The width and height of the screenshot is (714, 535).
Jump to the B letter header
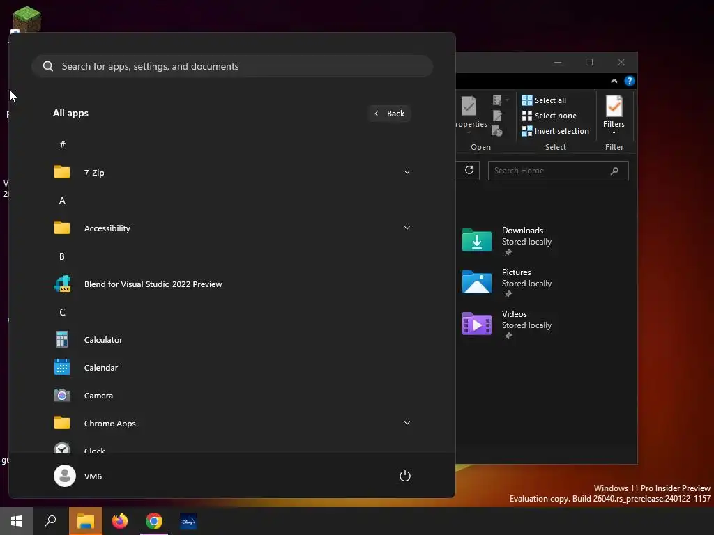point(62,256)
